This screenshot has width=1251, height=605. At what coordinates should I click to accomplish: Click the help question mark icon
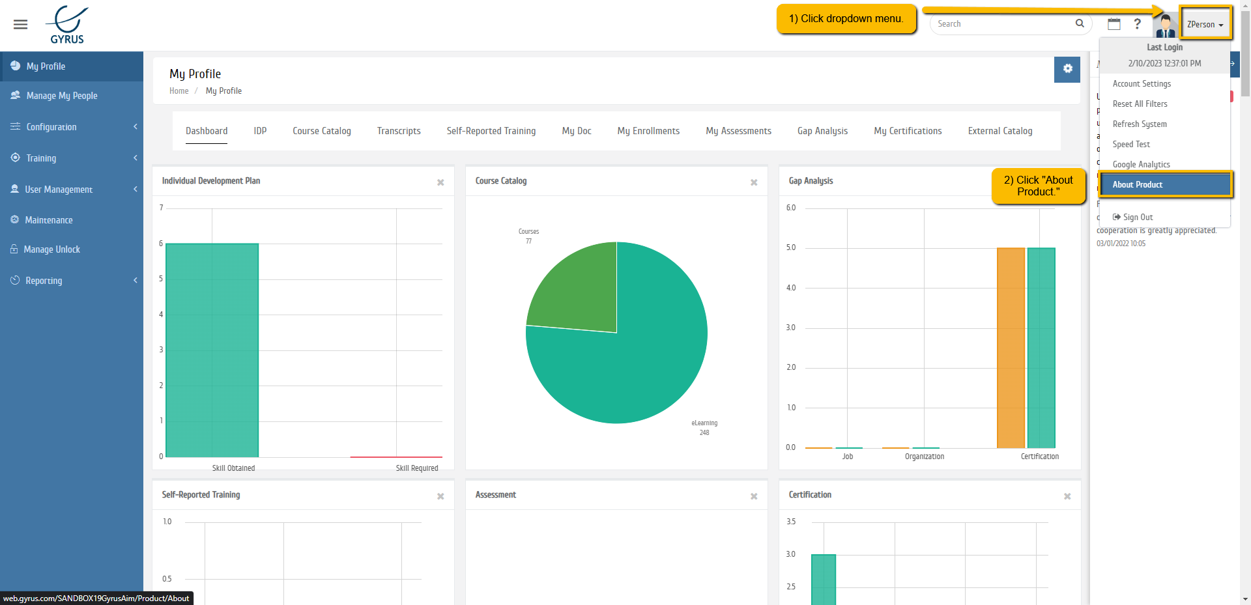1138,24
